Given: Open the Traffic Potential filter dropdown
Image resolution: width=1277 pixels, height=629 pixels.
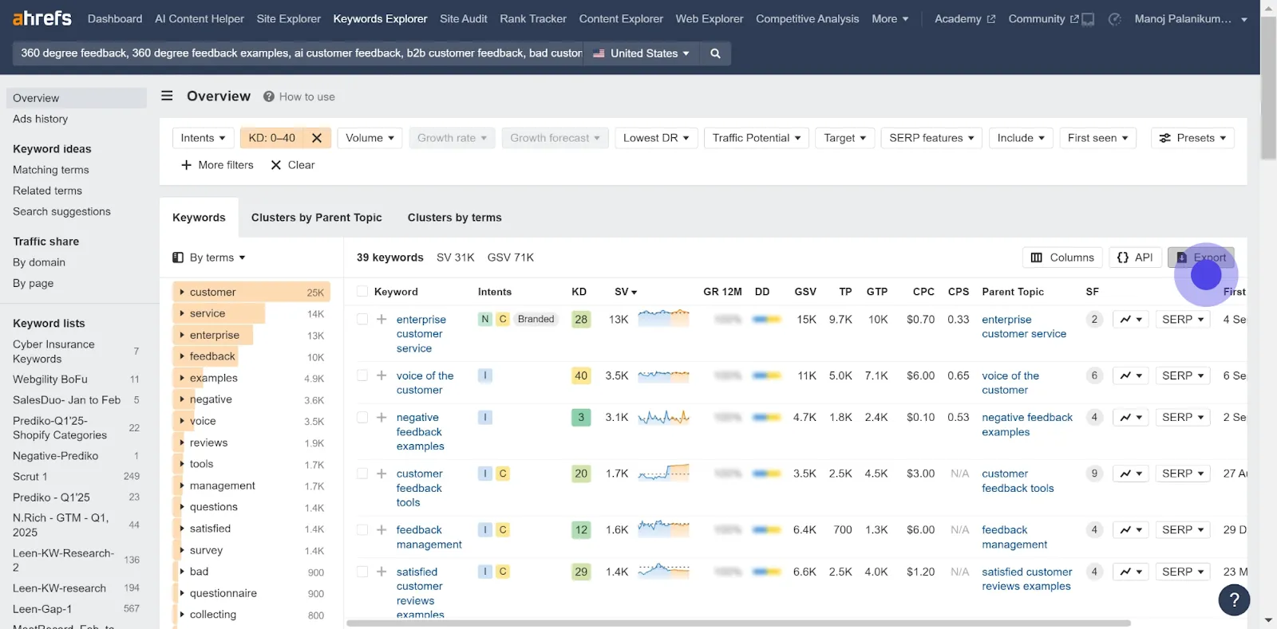Looking at the screenshot, I should point(757,138).
